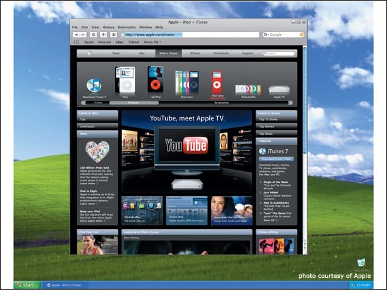Go forward with Safari's forward arrow
The width and height of the screenshot is (387, 290).
(x=83, y=35)
